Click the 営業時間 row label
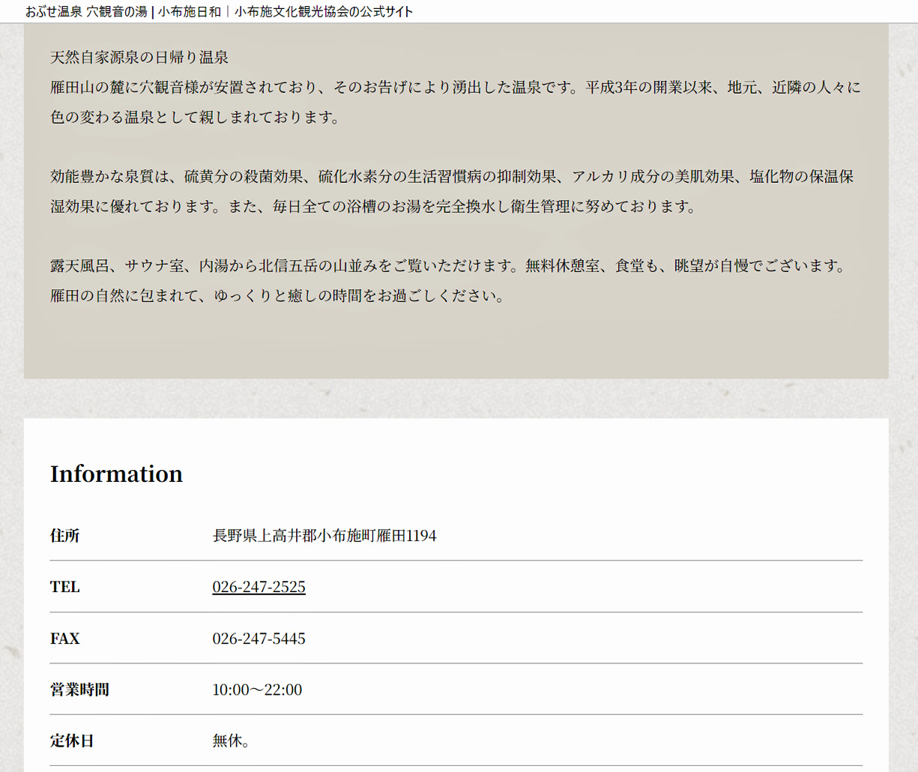The width and height of the screenshot is (918, 772). (x=79, y=690)
